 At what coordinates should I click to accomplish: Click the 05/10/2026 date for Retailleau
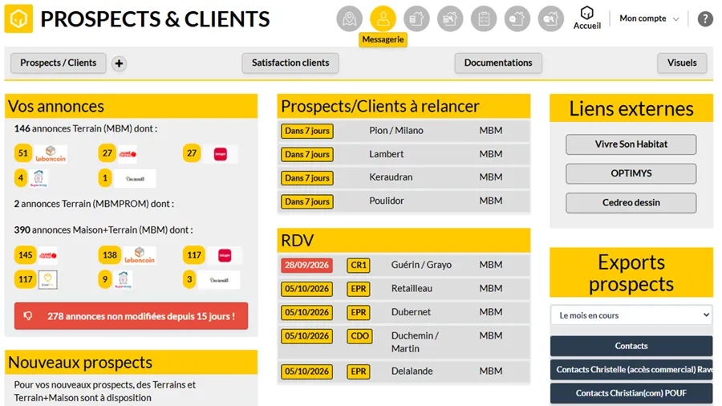306,289
